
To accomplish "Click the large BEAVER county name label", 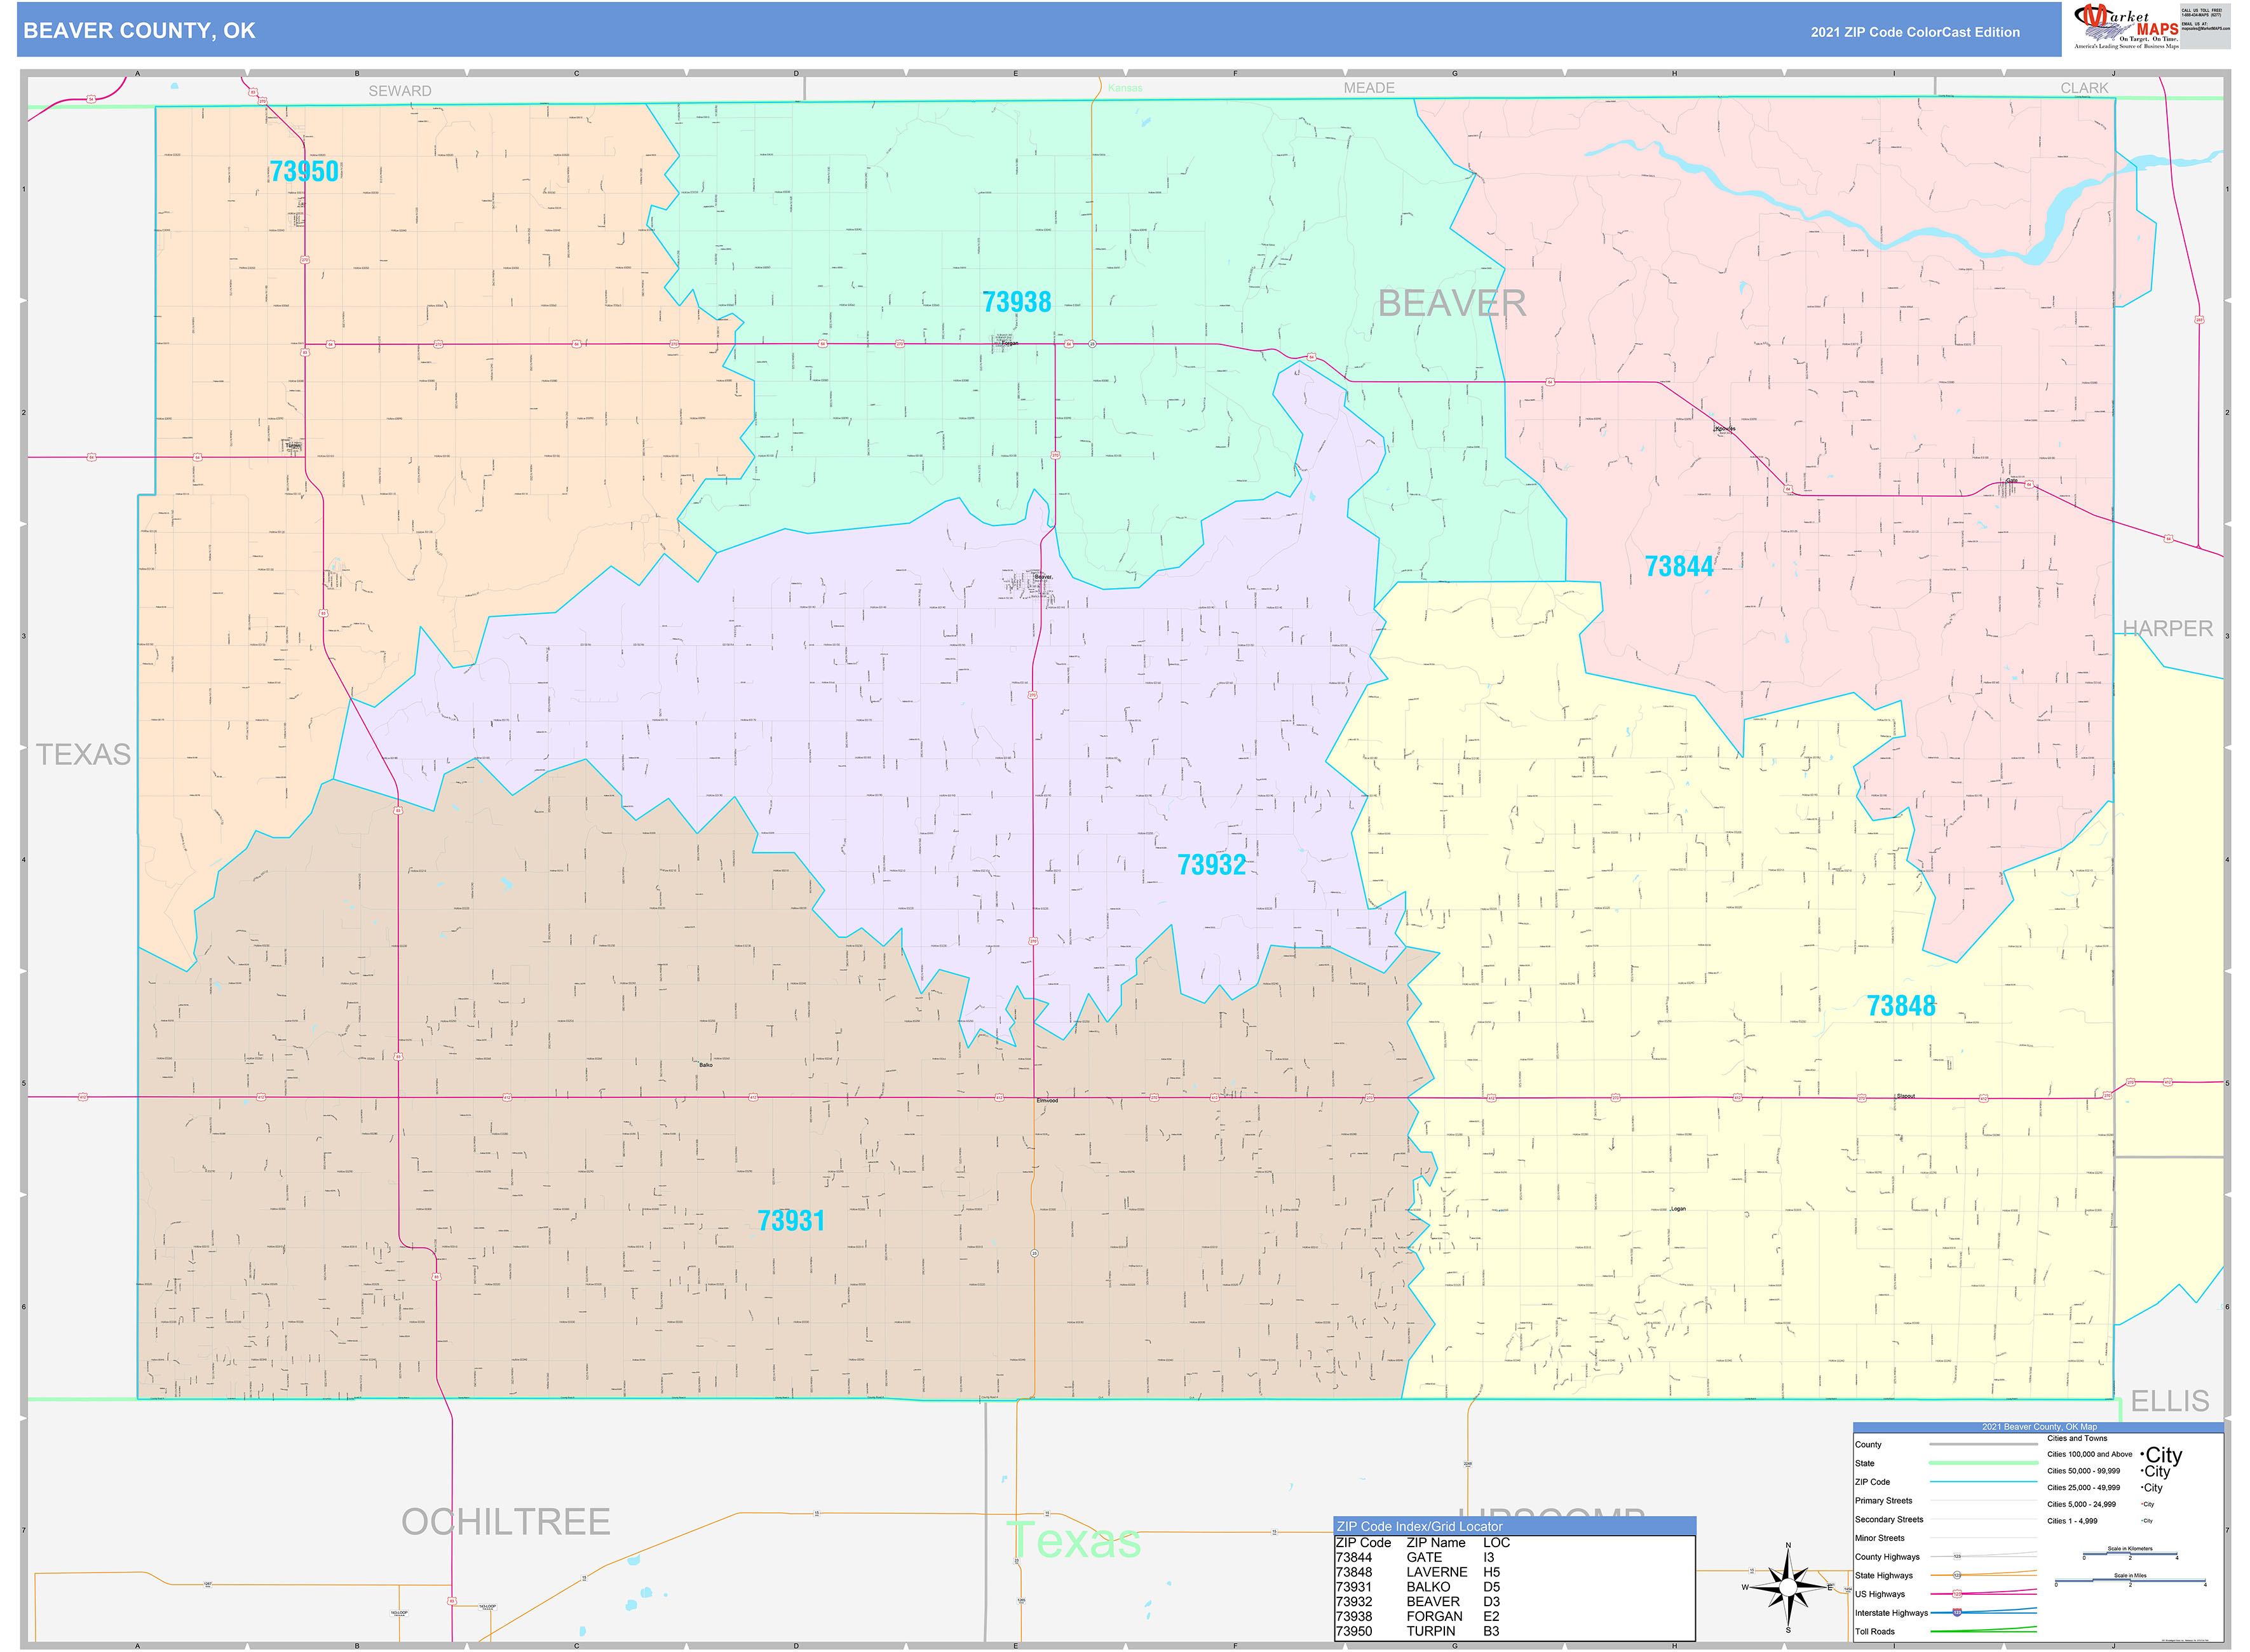I will (1452, 303).
